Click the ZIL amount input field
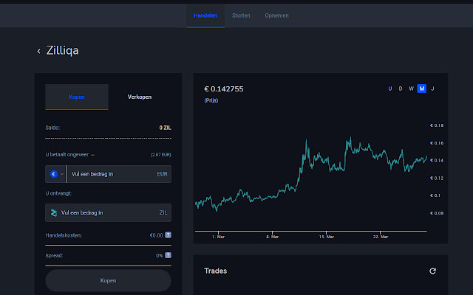 point(109,213)
